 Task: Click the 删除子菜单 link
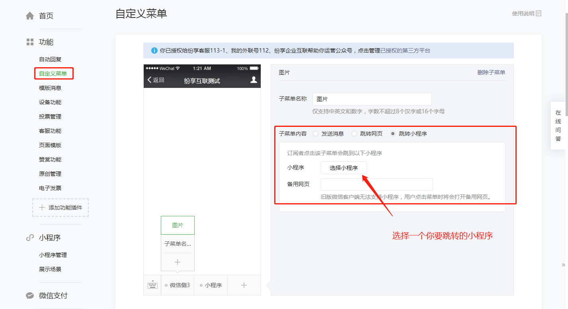(491, 72)
